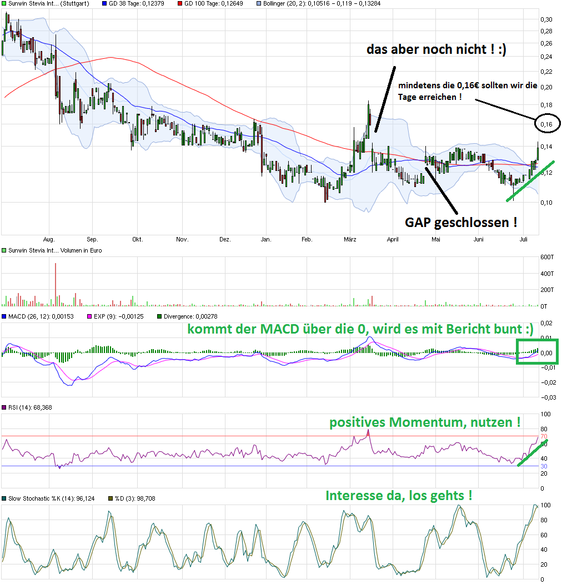Click the green Volumen in Euro legend swatch
562x585 pixels.
pos(4,250)
